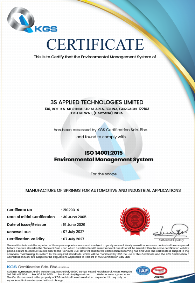Click the 'ACB 017' accreditation code

(x=159, y=277)
